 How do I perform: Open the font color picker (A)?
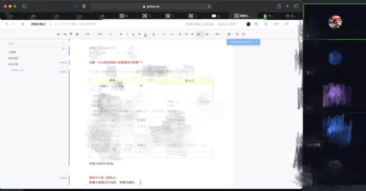pos(145,34)
